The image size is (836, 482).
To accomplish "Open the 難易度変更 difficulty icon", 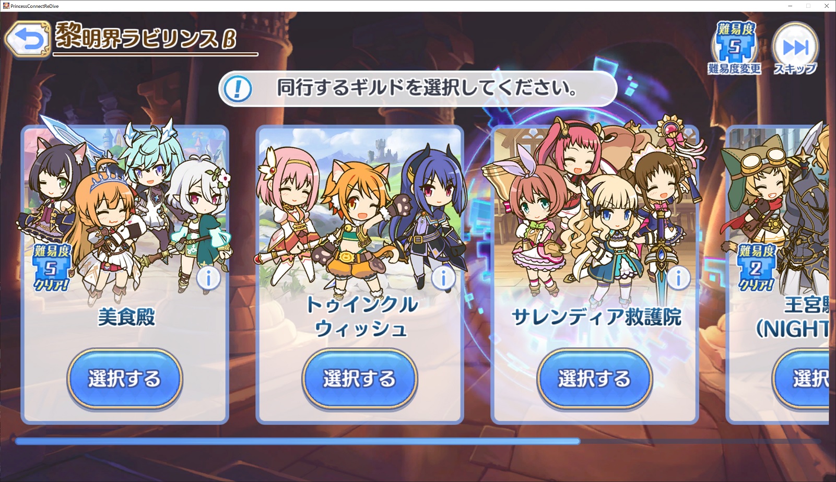I will [x=735, y=48].
